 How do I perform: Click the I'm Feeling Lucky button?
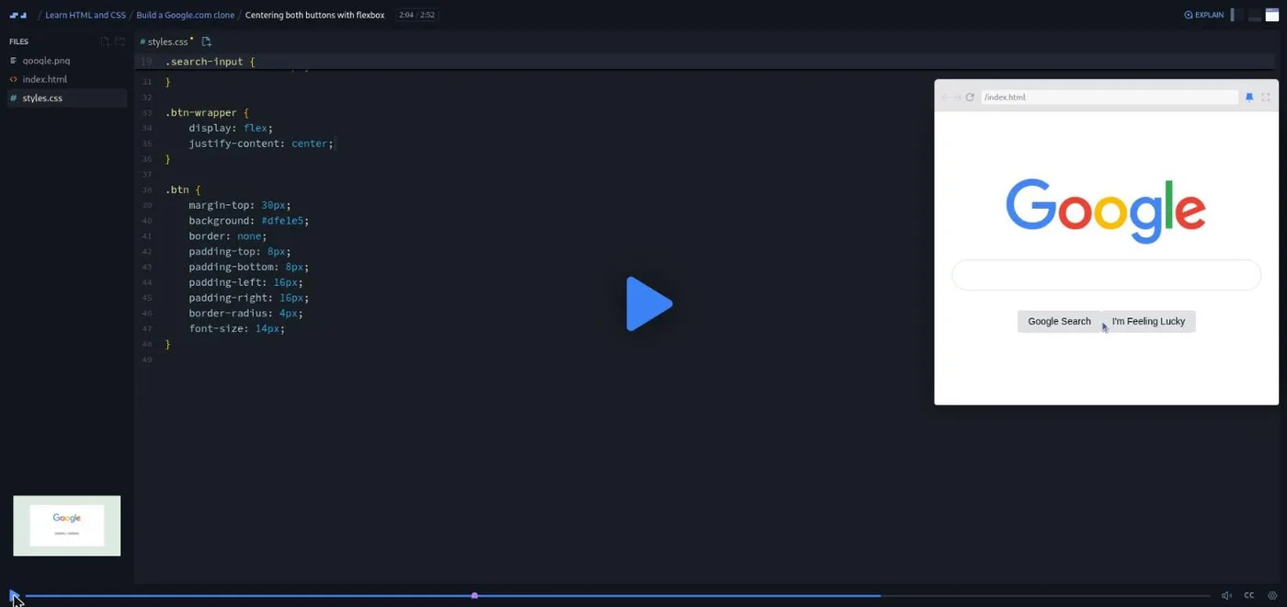1148,321
